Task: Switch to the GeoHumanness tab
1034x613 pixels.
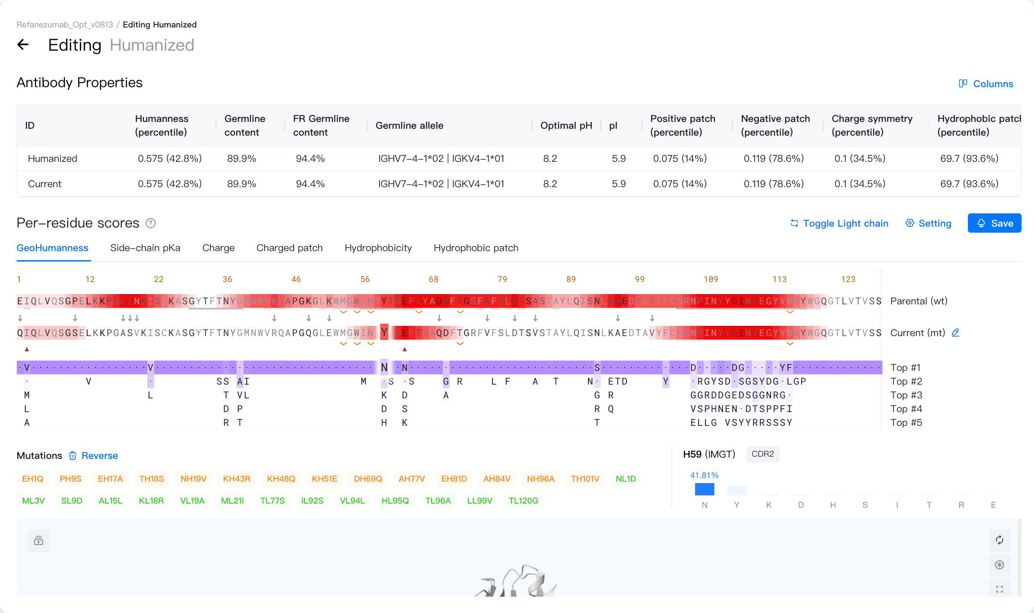Action: click(x=52, y=248)
